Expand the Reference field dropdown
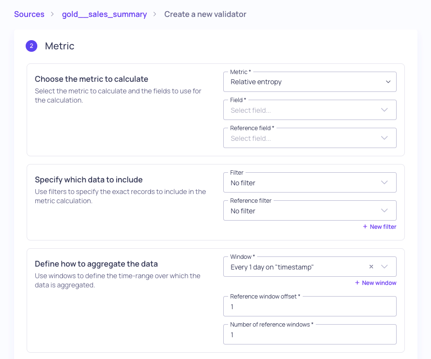 point(310,138)
